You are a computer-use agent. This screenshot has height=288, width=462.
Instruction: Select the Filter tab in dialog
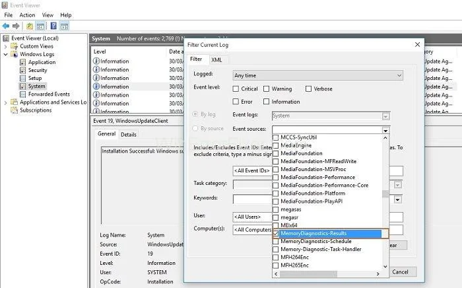pos(196,59)
